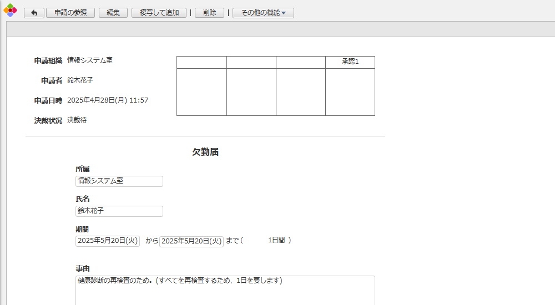555x305 pixels.
Task: Click the 承認1 header cell
Action: pos(350,62)
